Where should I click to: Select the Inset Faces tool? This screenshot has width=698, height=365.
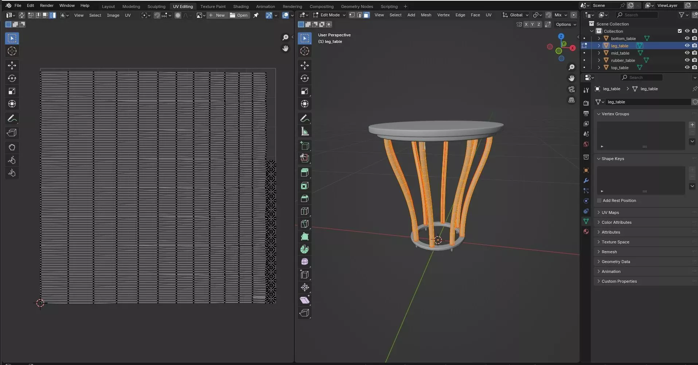pyautogui.click(x=305, y=186)
